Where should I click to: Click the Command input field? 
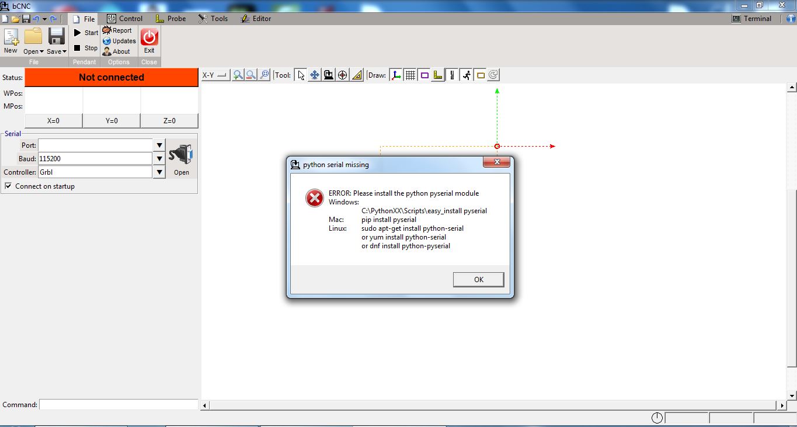(x=119, y=405)
